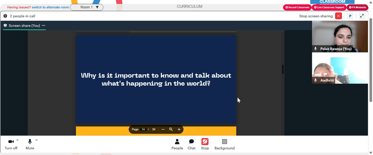Open the Chat panel

[191, 144]
